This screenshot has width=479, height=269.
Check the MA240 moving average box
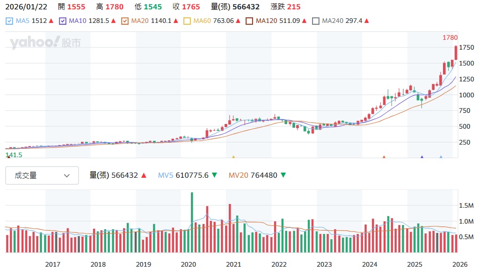pos(316,21)
